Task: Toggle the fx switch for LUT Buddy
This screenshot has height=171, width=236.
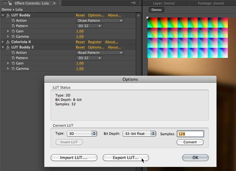Action: (8, 15)
